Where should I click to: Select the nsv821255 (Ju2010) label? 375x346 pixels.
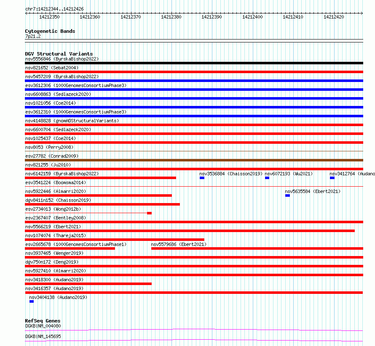coord(48,165)
